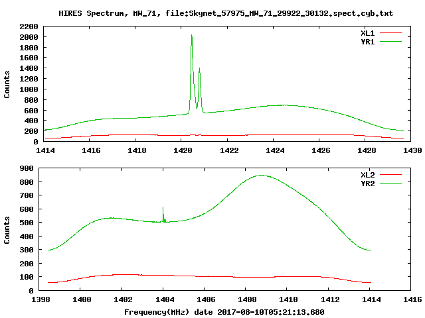The width and height of the screenshot is (425, 318).
Task: Click the 1600 y-axis tick label
Action: pyautogui.click(x=29, y=58)
